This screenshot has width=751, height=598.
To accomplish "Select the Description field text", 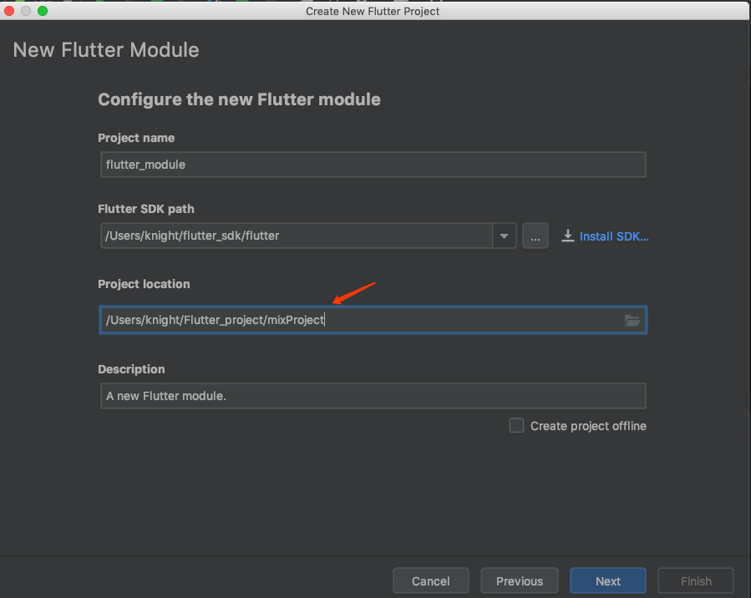I will point(373,396).
